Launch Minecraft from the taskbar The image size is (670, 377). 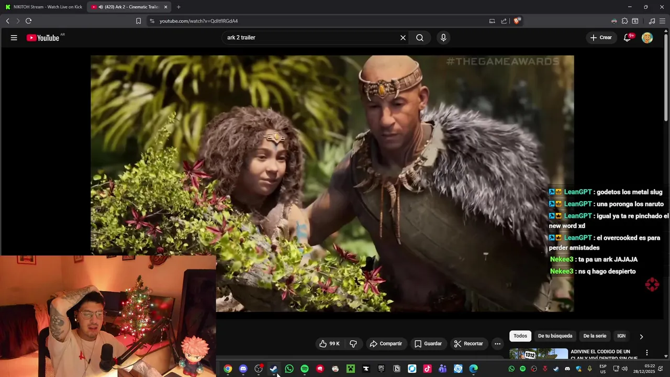pyautogui.click(x=351, y=369)
